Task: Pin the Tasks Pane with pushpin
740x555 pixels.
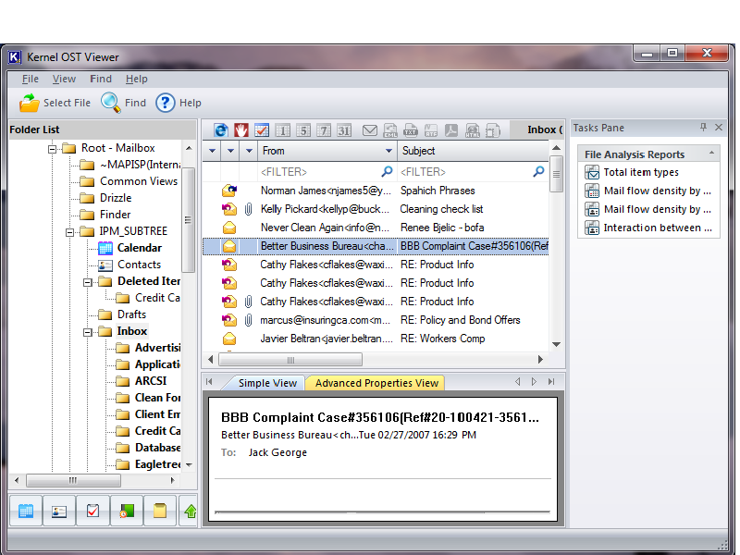Action: click(703, 127)
